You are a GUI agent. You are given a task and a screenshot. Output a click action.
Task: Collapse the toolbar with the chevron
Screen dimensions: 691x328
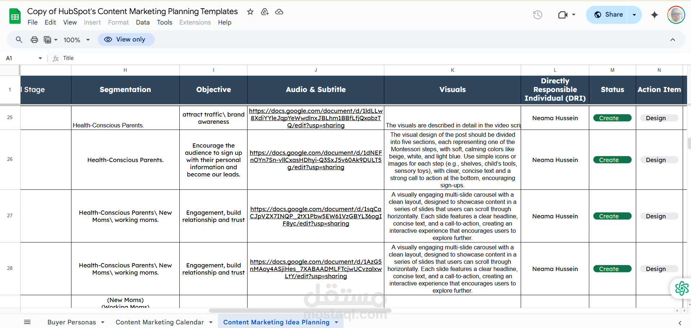pos(673,40)
